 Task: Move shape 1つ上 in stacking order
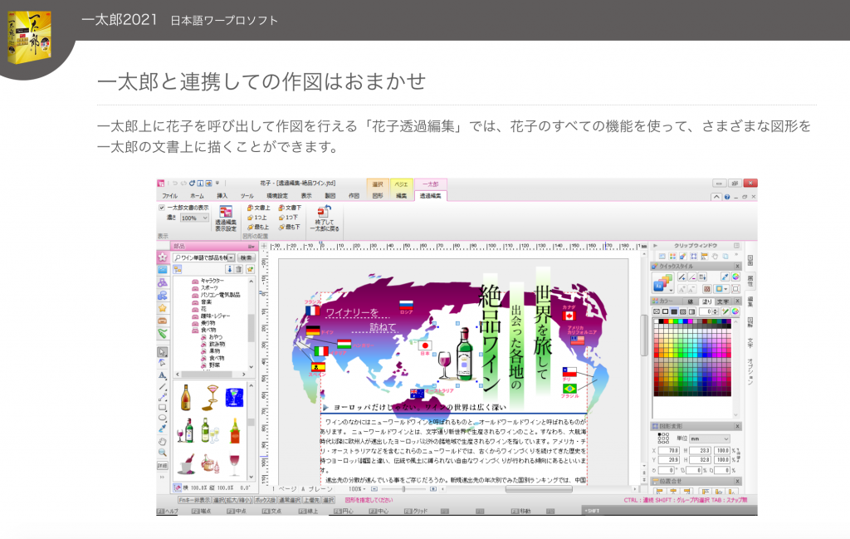tap(257, 218)
